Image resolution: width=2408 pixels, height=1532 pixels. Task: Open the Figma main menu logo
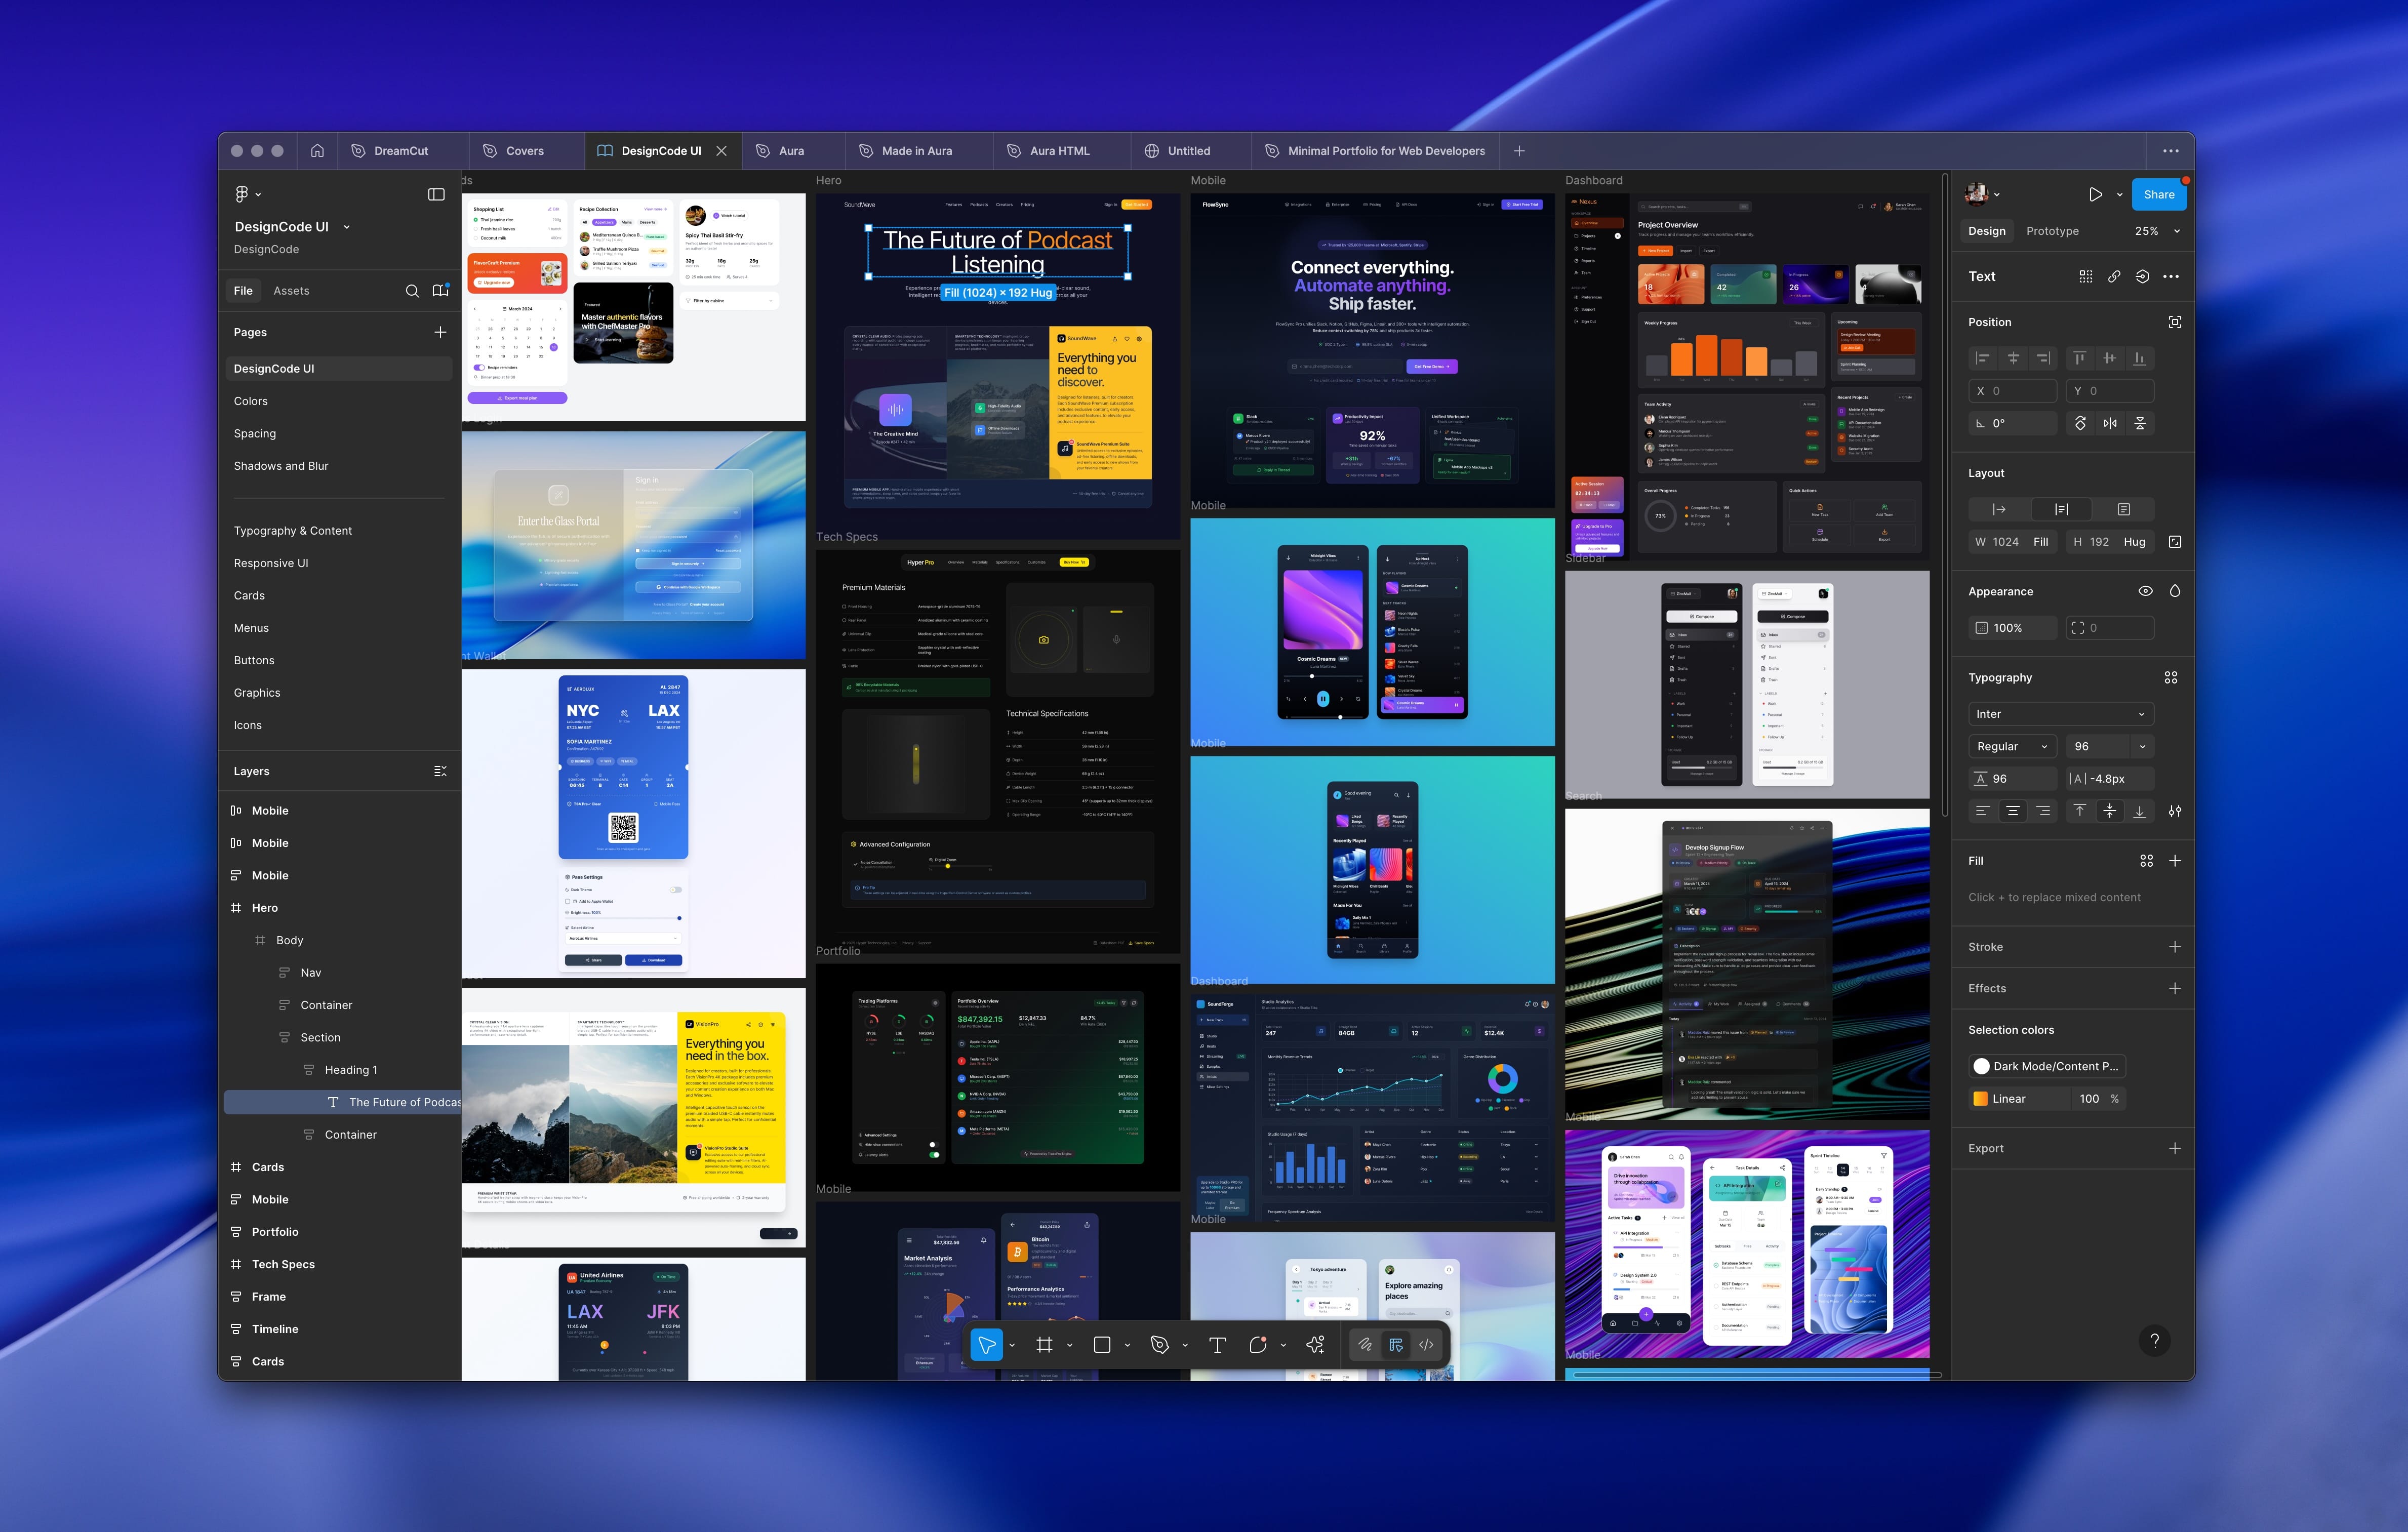241,194
